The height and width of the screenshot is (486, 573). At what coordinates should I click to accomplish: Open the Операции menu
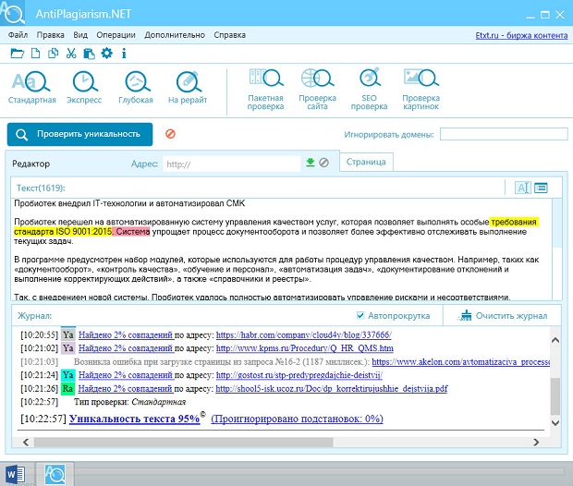(116, 35)
